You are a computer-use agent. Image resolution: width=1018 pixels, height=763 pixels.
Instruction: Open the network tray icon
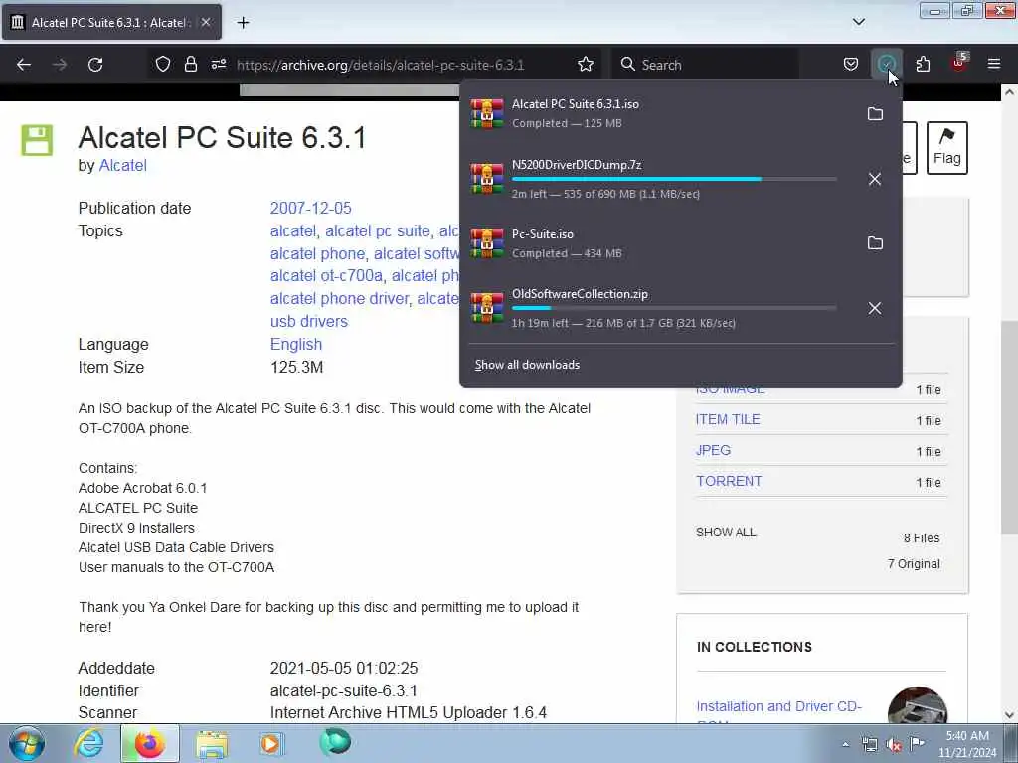point(869,744)
